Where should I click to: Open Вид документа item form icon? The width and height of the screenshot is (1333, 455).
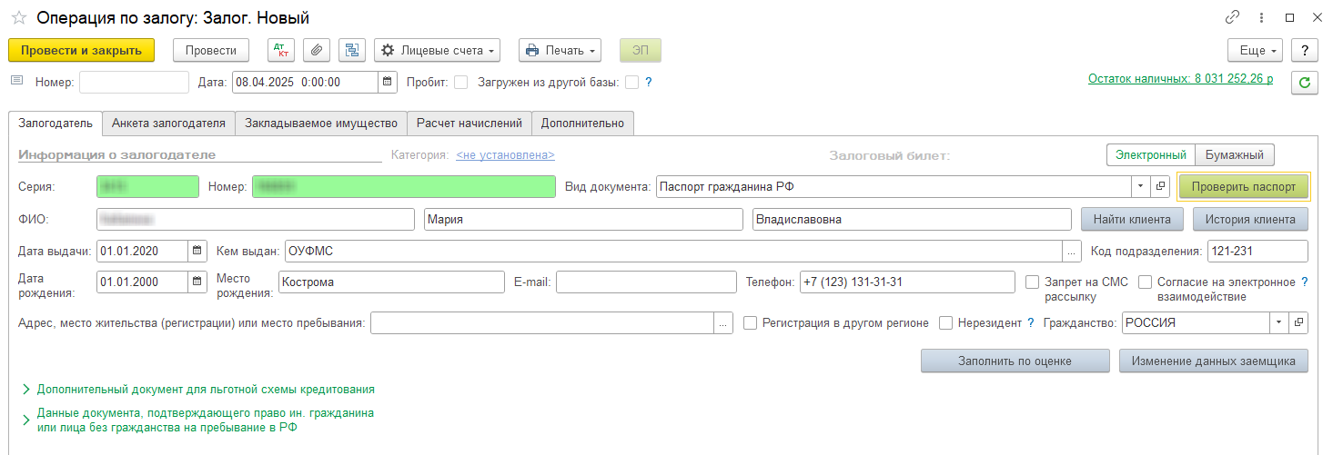pyautogui.click(x=1160, y=186)
